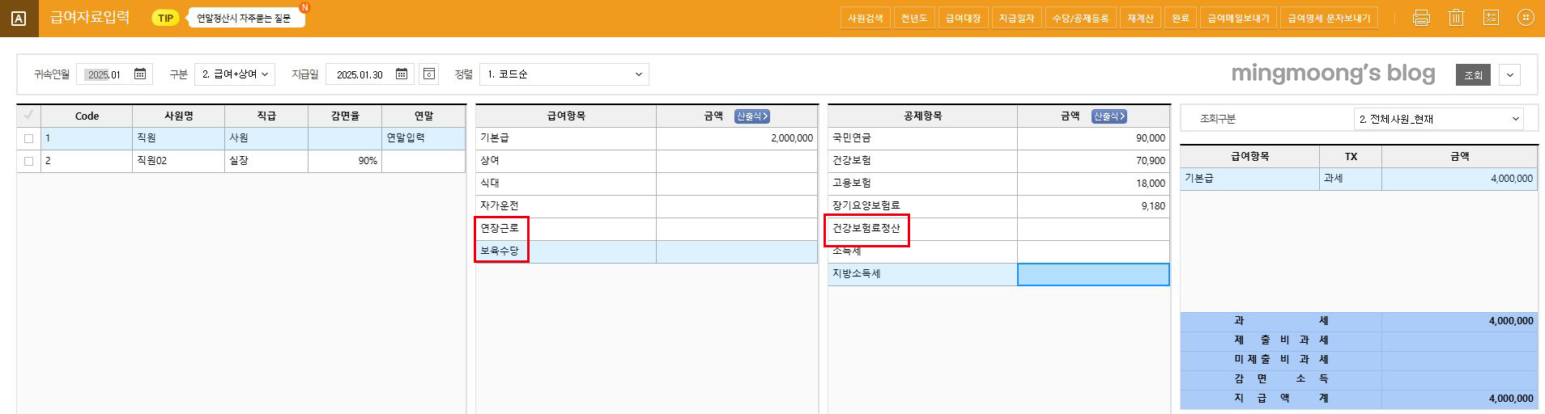Click the 재계산 toolbar button
This screenshot has width=1545, height=414.
point(1140,18)
